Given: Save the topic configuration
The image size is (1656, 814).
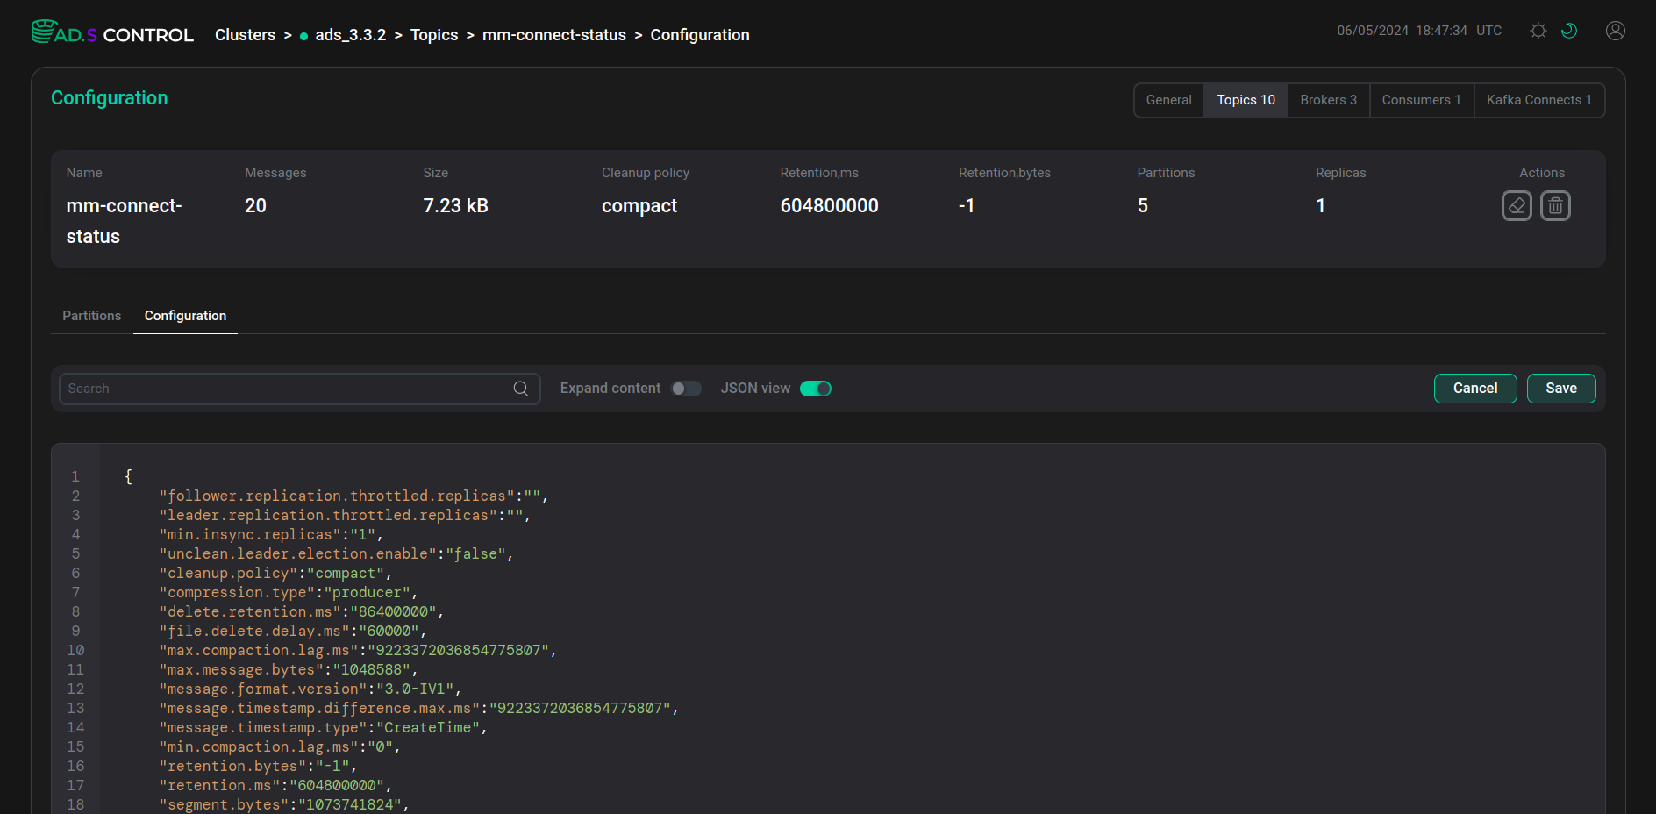Looking at the screenshot, I should 1561,389.
